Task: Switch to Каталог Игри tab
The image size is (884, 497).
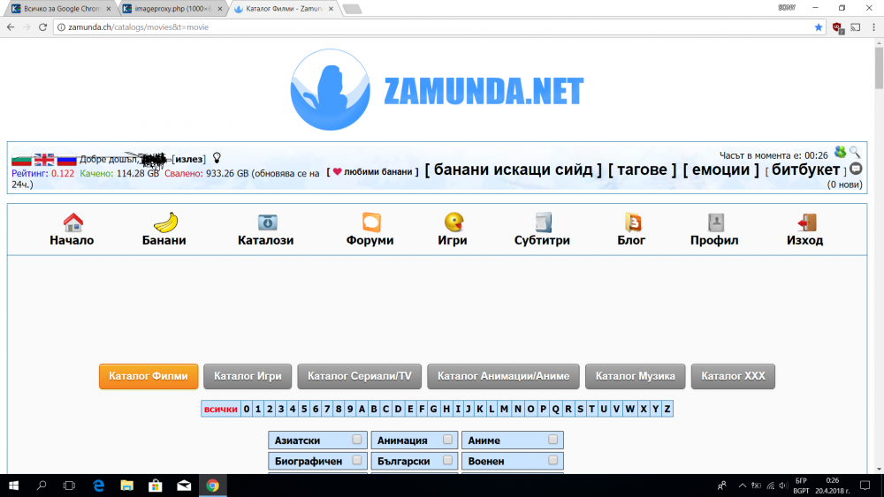Action: 248,376
